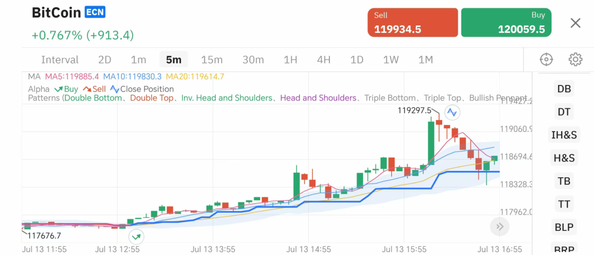The image size is (594, 255).
Task: Switch to the 4H interval
Action: tap(324, 60)
